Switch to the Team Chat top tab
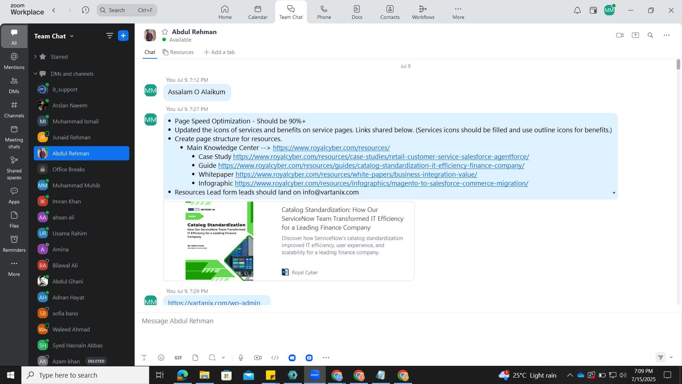 click(x=291, y=12)
